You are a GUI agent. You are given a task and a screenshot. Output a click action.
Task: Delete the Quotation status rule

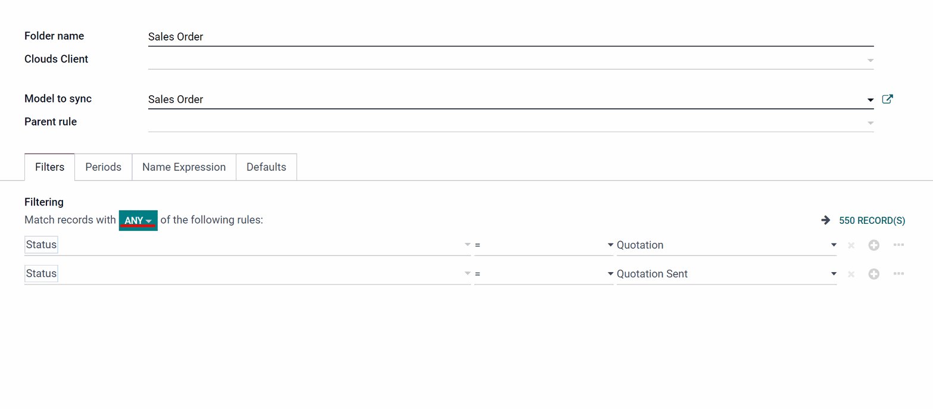tap(851, 245)
